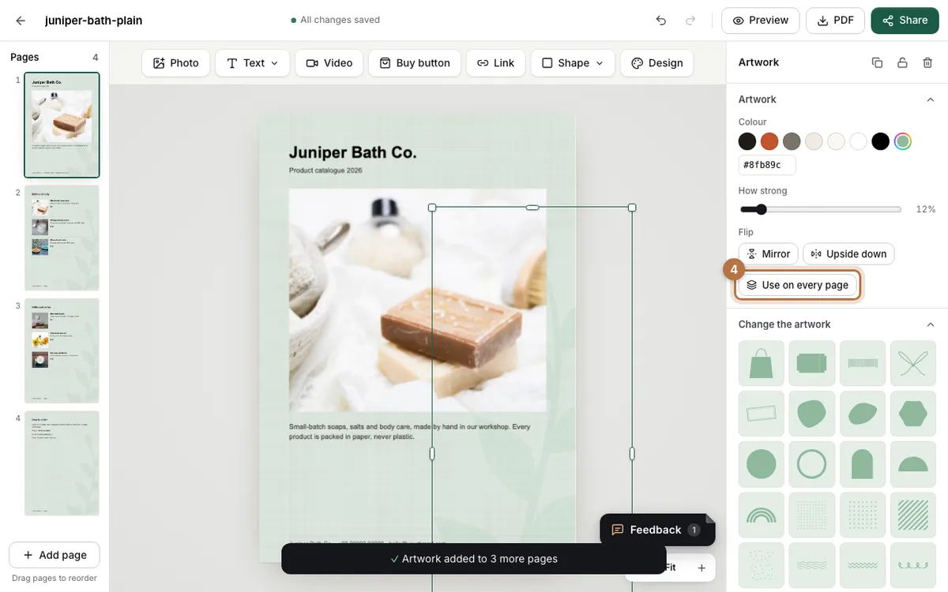Image resolution: width=948 pixels, height=592 pixels.
Task: Toggle Mirror flip
Action: (768, 254)
